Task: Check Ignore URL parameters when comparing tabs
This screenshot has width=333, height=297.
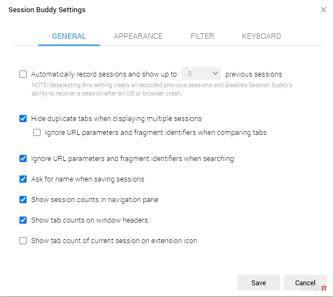Action: 37,133
